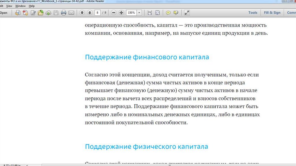Open the Edit menu
This screenshot has width=296, height=166.
1,6
